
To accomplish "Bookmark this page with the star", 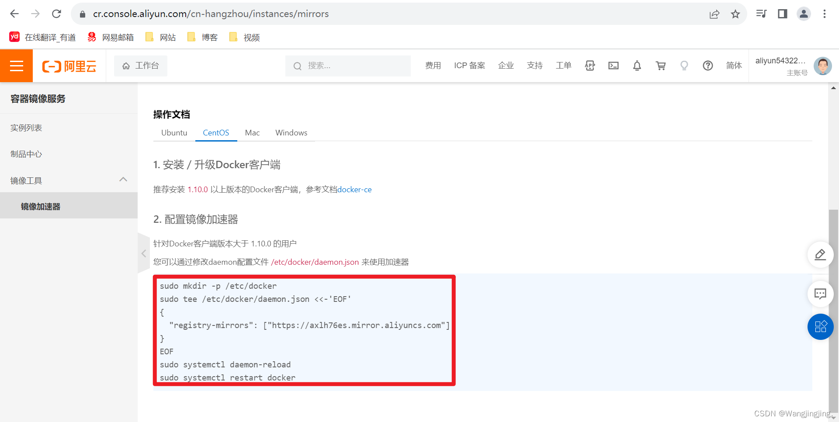I will [735, 14].
